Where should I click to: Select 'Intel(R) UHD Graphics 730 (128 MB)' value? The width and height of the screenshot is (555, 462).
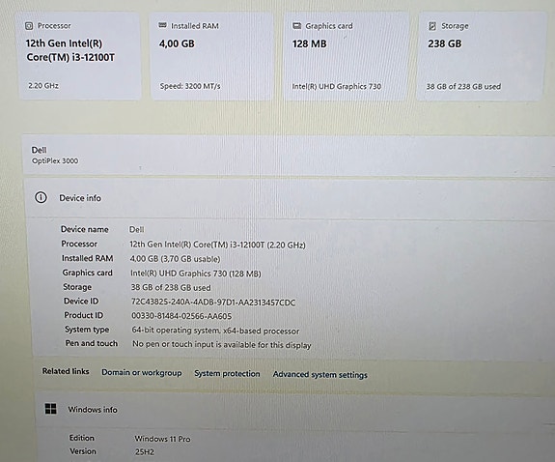(x=196, y=274)
